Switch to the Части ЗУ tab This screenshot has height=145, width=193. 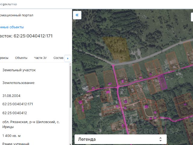(40, 58)
